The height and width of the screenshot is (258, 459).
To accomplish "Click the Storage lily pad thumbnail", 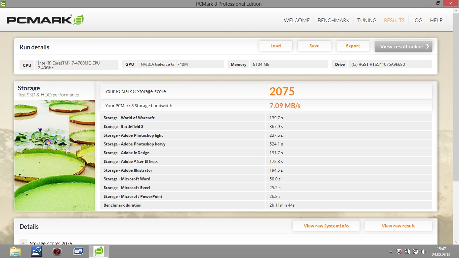I will pyautogui.click(x=54, y=156).
